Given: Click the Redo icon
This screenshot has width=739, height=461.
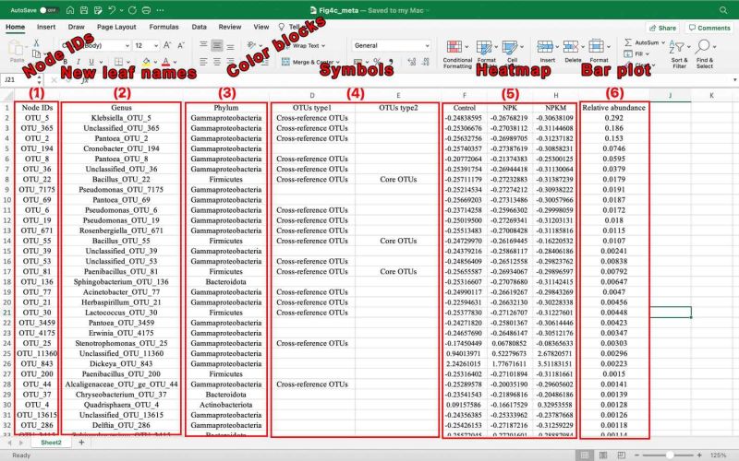Looking at the screenshot, I should (132, 10).
